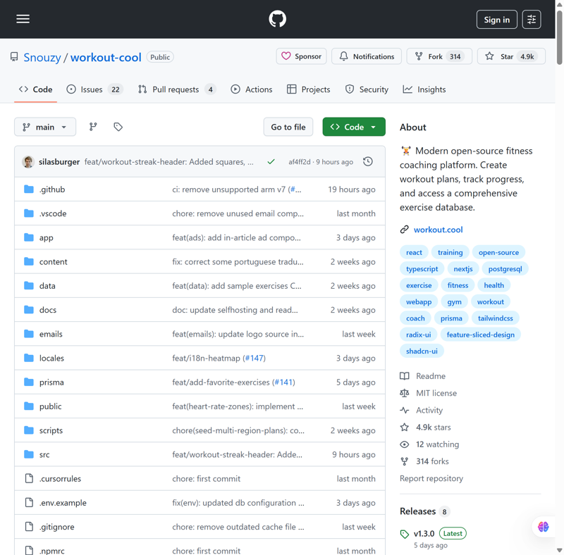Open commit hash af4ff2d
This screenshot has height=555, width=564.
[299, 162]
